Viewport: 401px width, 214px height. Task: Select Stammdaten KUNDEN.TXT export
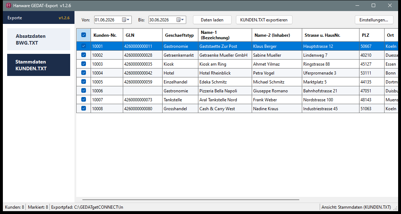coord(39,65)
